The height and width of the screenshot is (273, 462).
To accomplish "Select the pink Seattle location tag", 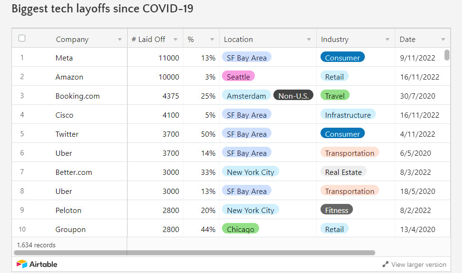I will click(238, 77).
